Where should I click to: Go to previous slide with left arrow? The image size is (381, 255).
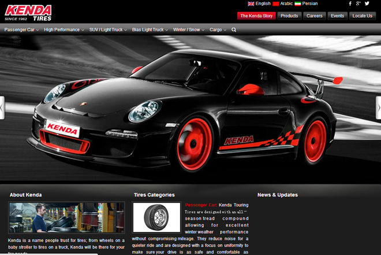coord(2,108)
